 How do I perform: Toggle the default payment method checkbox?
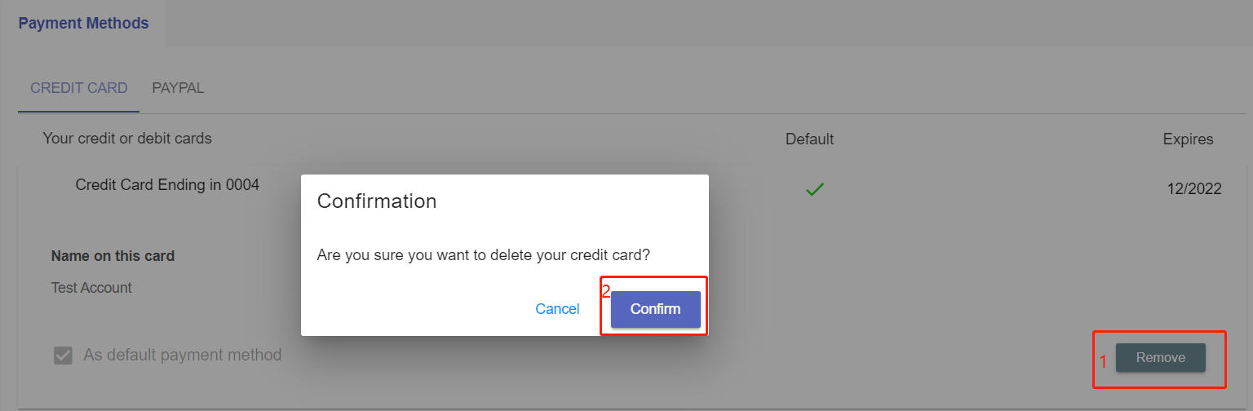pyautogui.click(x=63, y=356)
